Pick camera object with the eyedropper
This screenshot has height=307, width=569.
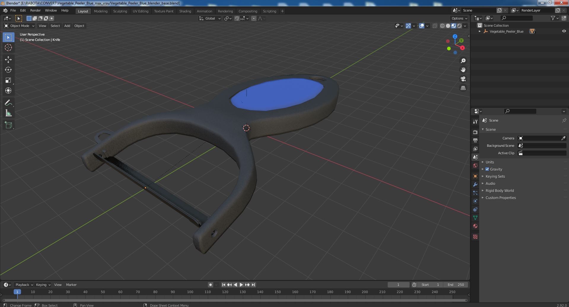563,138
